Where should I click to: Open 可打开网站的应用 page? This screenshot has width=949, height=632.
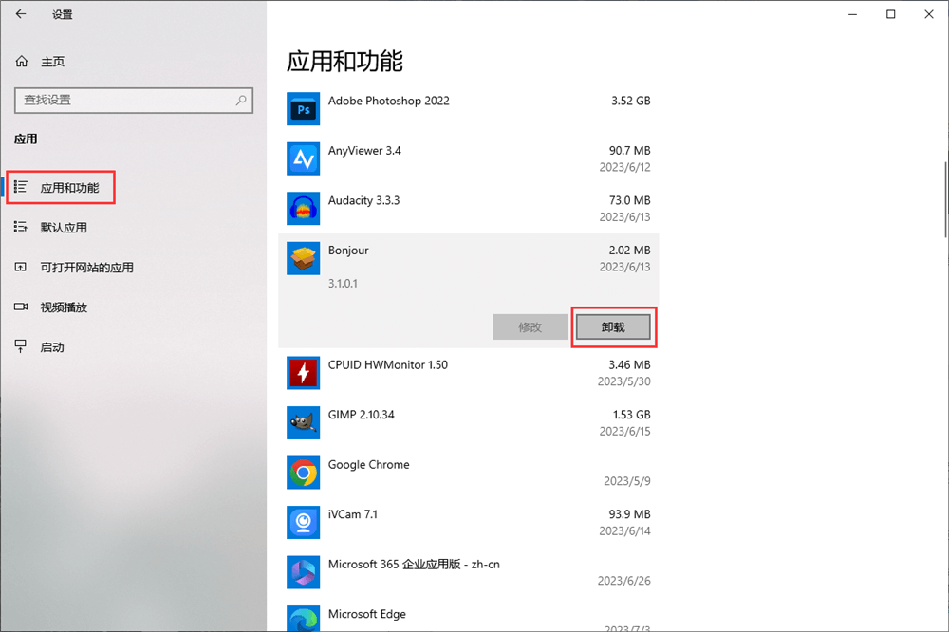coord(85,268)
